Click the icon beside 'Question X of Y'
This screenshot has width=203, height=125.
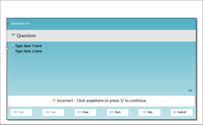point(8,24)
